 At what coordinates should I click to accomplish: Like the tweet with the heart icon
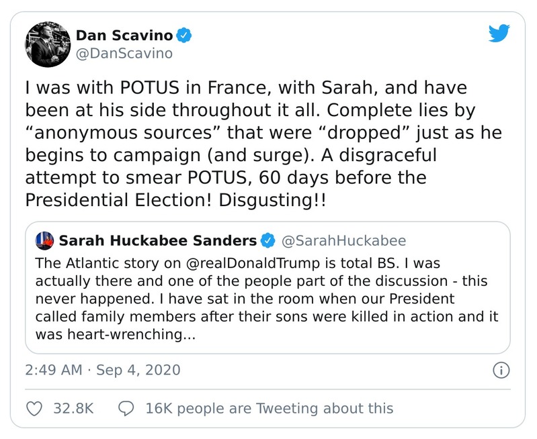[34, 408]
